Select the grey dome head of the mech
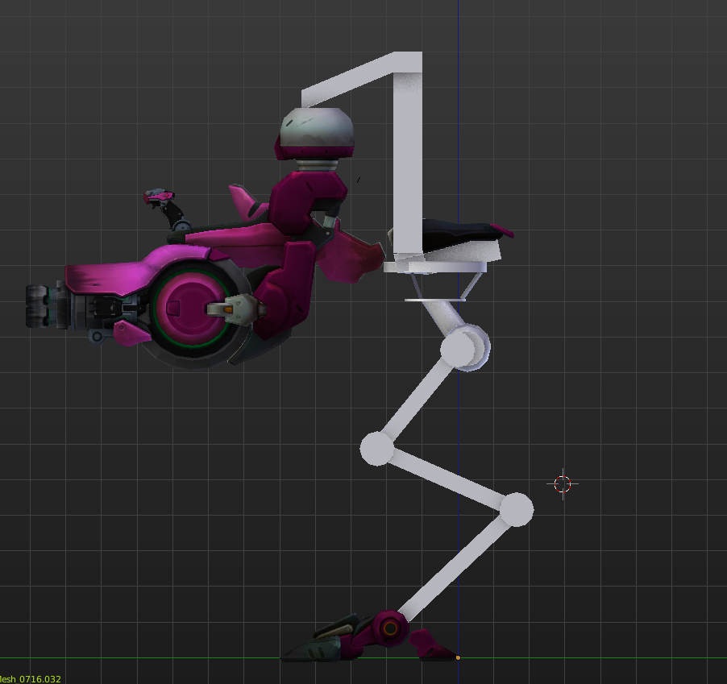 click(317, 128)
